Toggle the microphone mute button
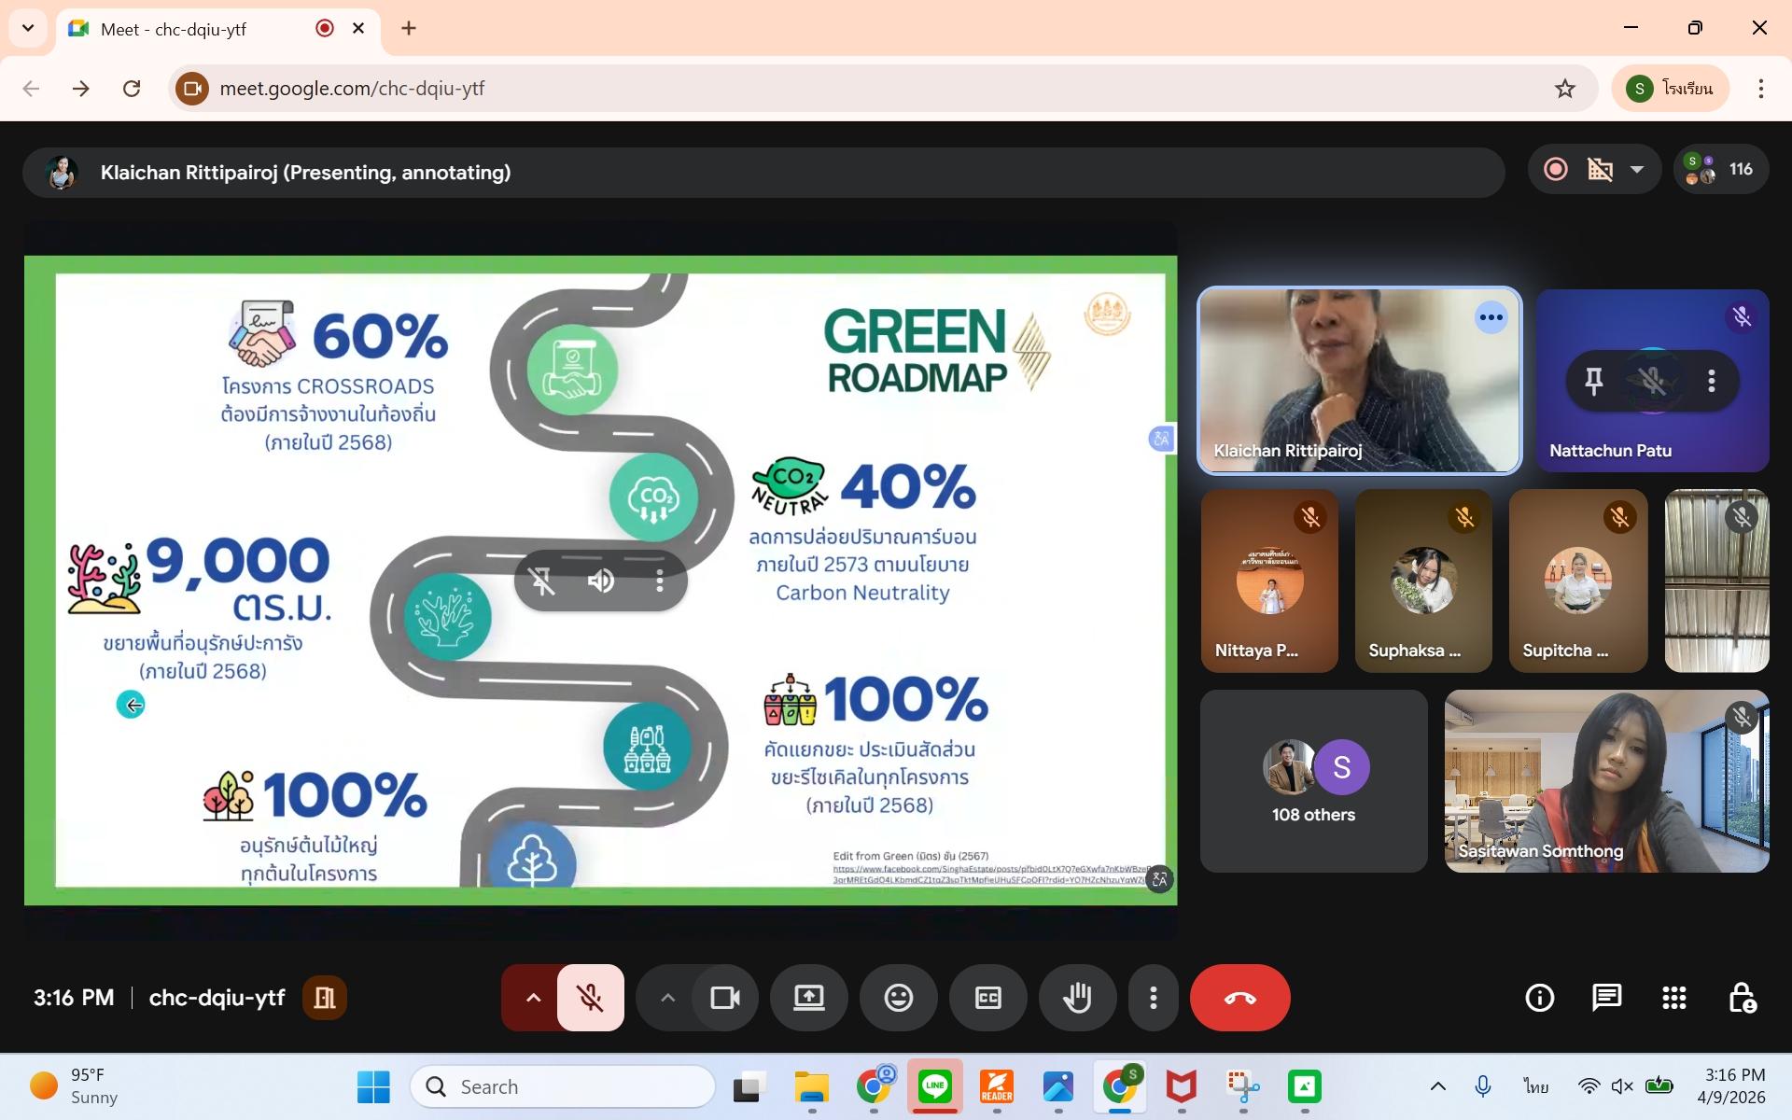Image resolution: width=1792 pixels, height=1120 pixels. click(x=590, y=998)
